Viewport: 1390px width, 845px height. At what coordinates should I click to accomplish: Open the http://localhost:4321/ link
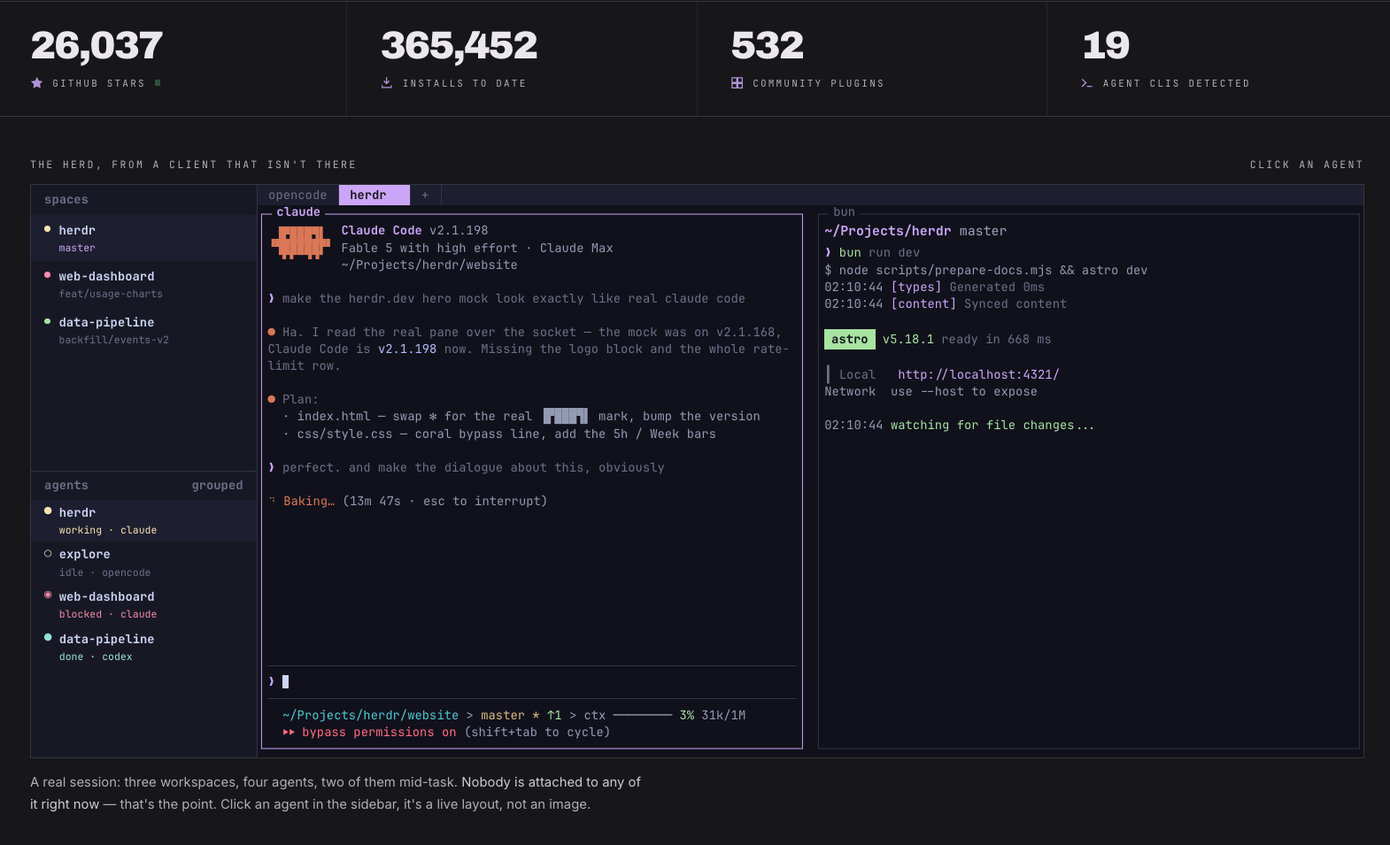pyautogui.click(x=978, y=374)
